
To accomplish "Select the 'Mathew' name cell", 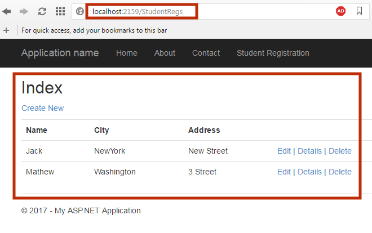I will click(40, 172).
